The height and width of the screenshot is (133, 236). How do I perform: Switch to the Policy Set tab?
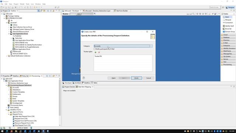(x=24, y=76)
